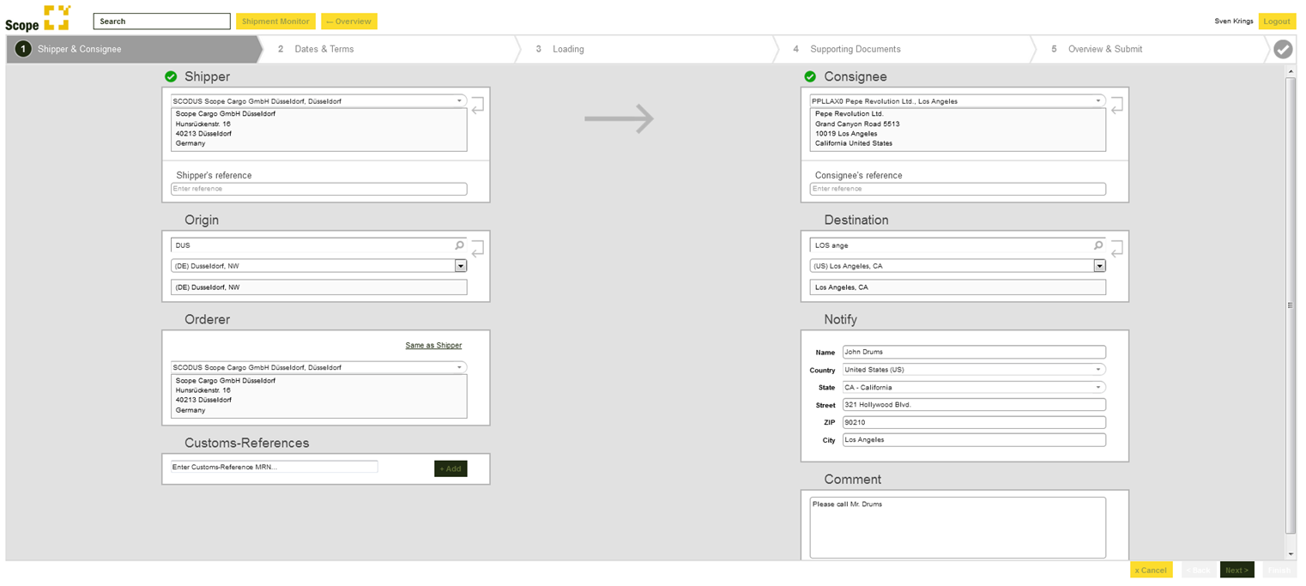Click the Shipper's reference input field

click(x=318, y=189)
